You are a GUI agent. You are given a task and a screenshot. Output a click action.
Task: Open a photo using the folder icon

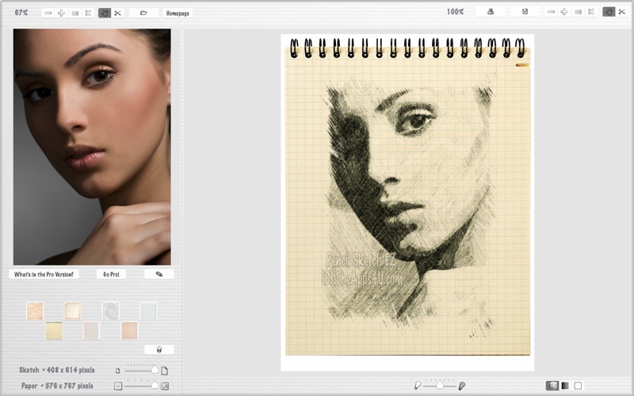tap(143, 13)
